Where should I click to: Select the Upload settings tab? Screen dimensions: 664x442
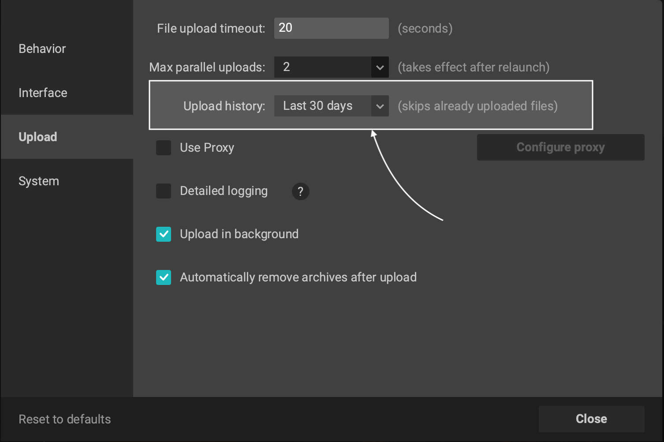tap(38, 137)
